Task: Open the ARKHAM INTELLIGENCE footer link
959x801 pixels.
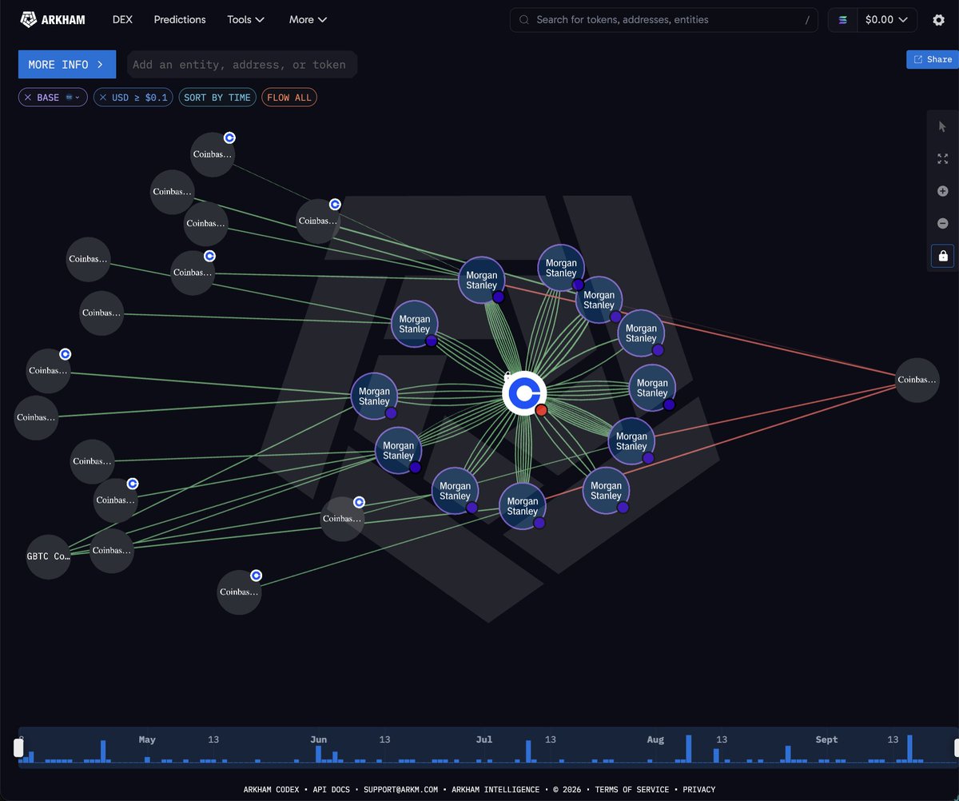Action: coord(495,790)
